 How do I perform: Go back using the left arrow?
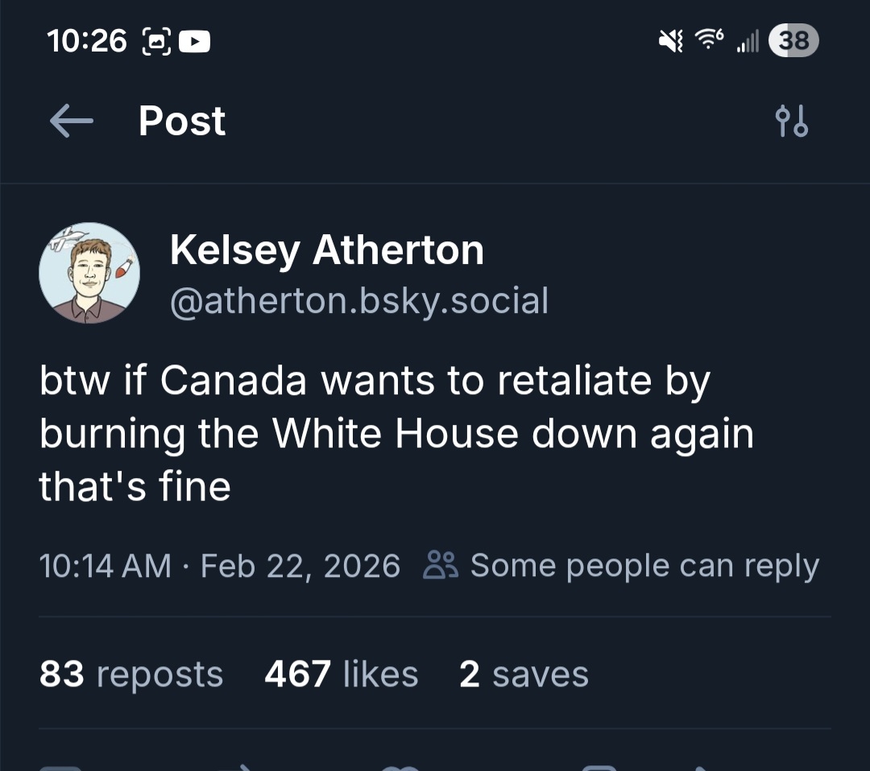(x=71, y=122)
